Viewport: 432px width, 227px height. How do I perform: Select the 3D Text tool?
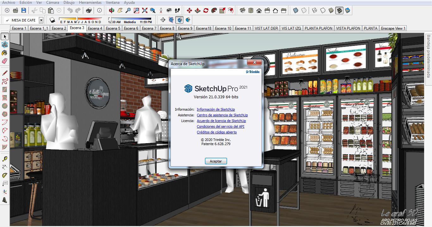[x=5, y=200]
